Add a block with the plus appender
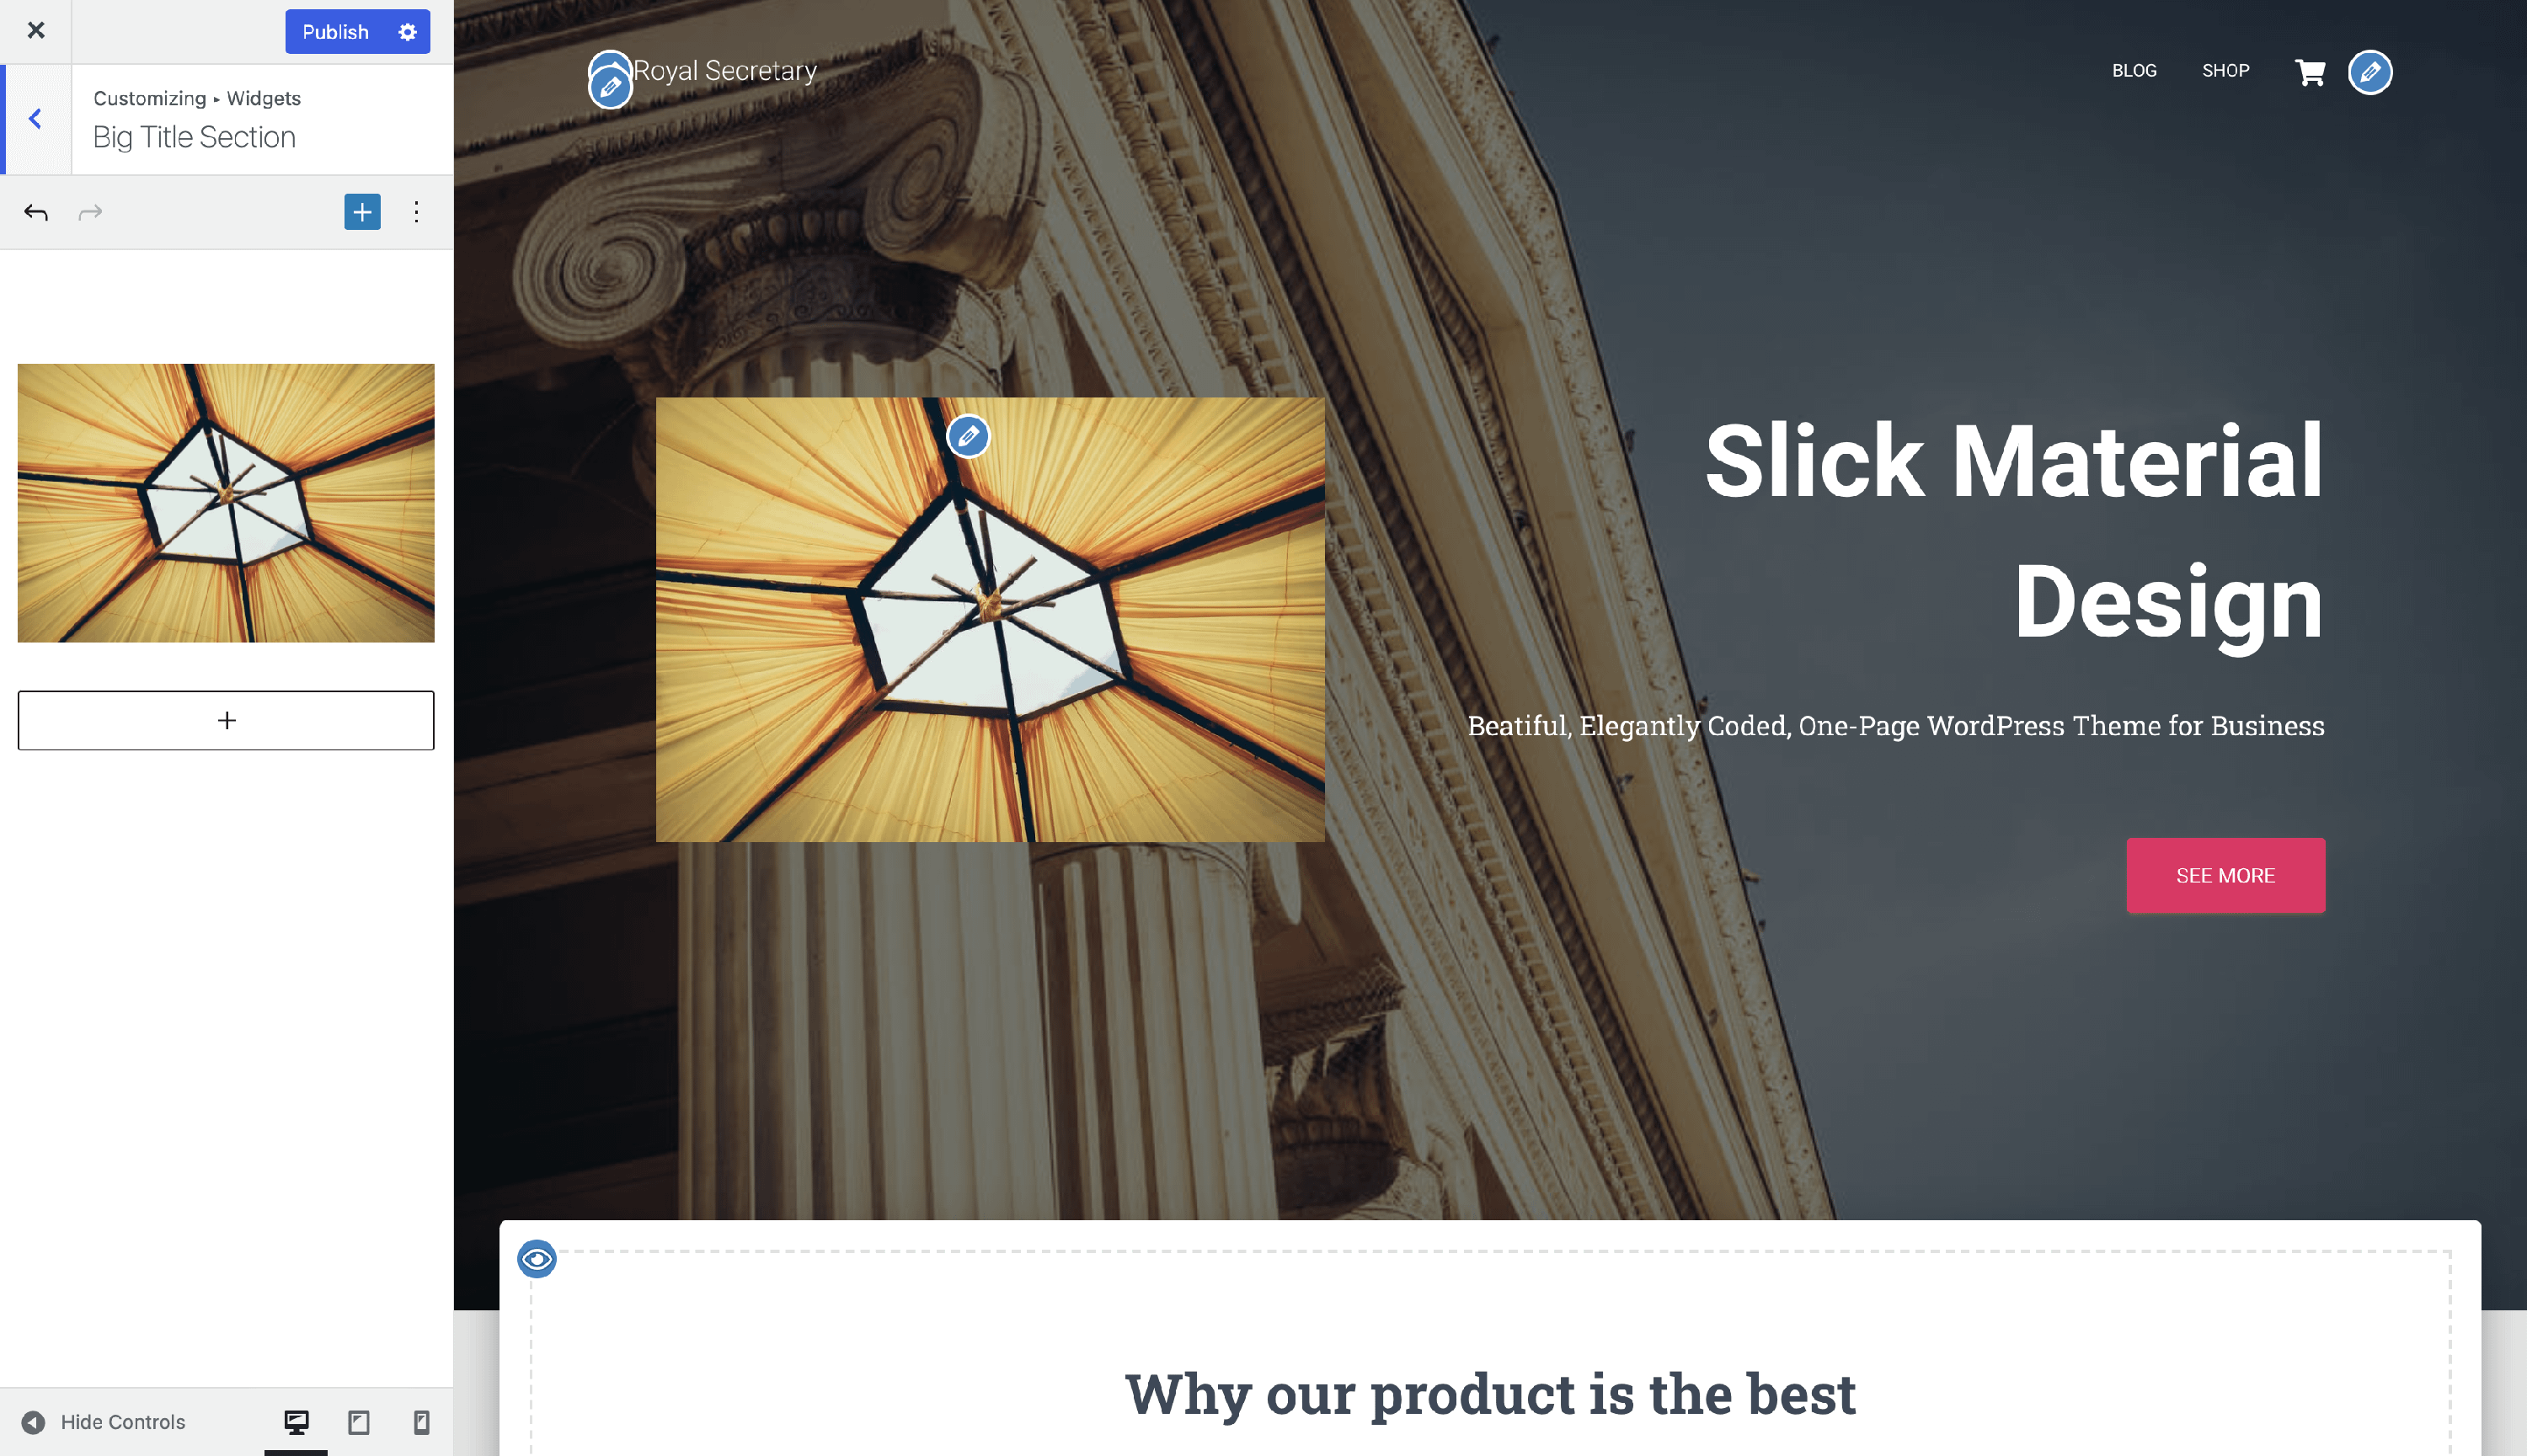The height and width of the screenshot is (1456, 2527). coord(226,721)
